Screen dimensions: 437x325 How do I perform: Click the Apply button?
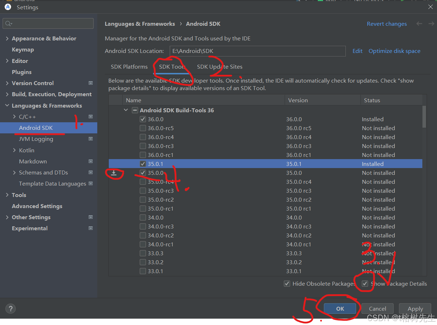click(415, 309)
